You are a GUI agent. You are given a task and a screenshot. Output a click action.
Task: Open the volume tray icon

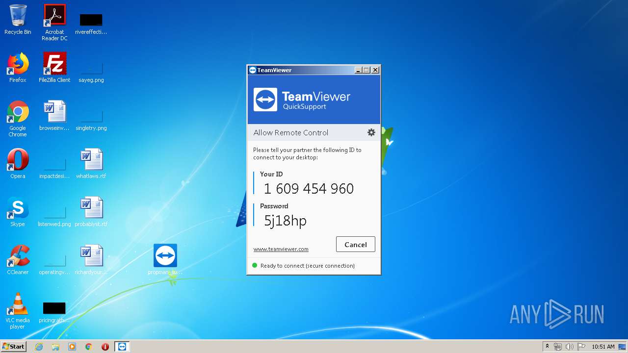570,347
